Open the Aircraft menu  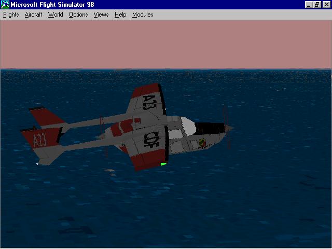[33, 15]
